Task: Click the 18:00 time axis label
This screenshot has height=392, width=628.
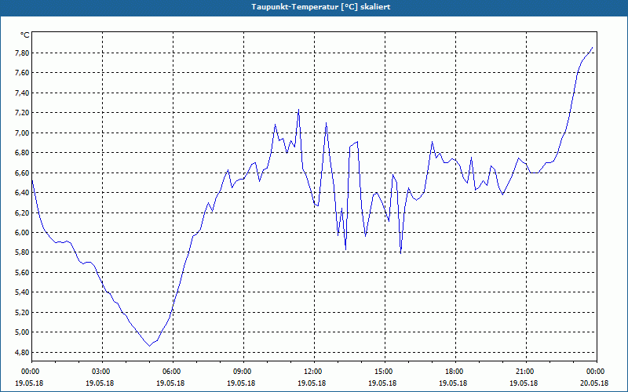Action: [455, 372]
